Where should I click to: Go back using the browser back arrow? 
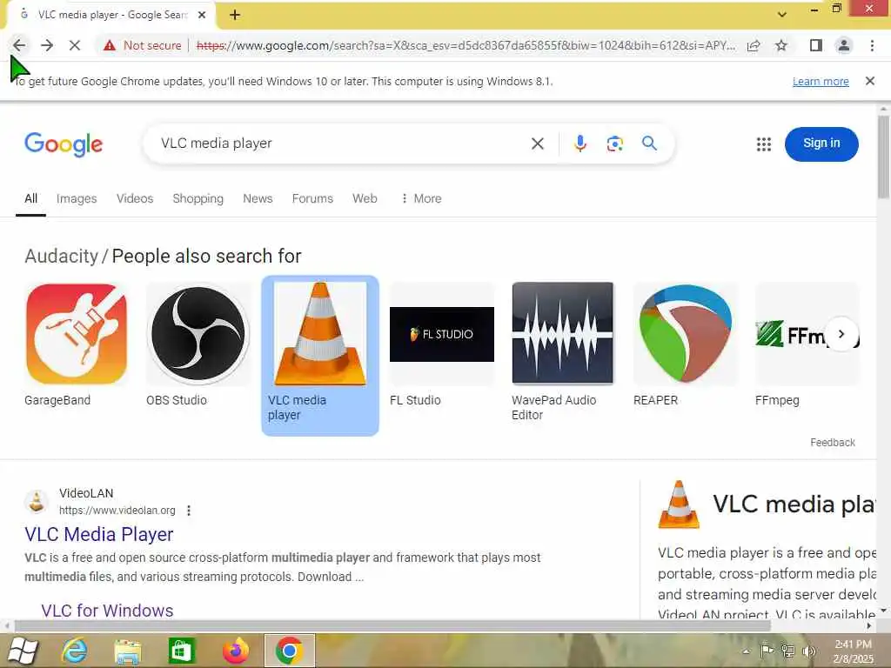point(19,45)
